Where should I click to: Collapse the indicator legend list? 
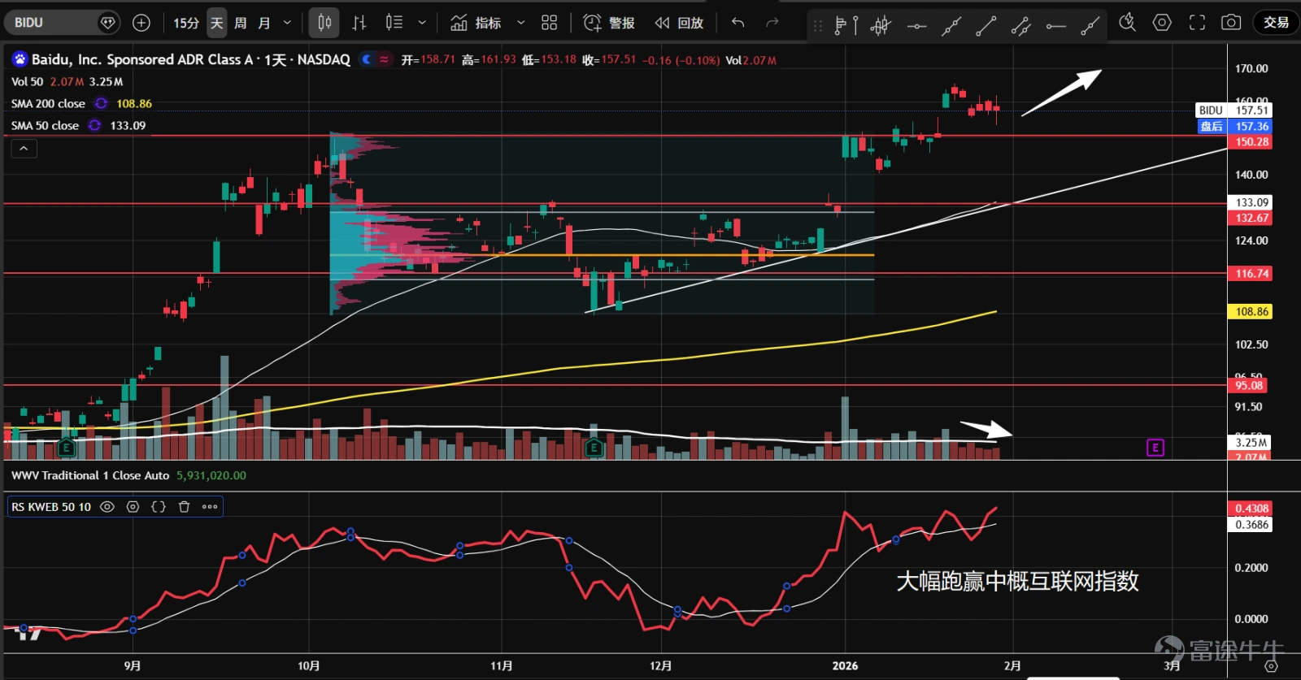pos(24,149)
